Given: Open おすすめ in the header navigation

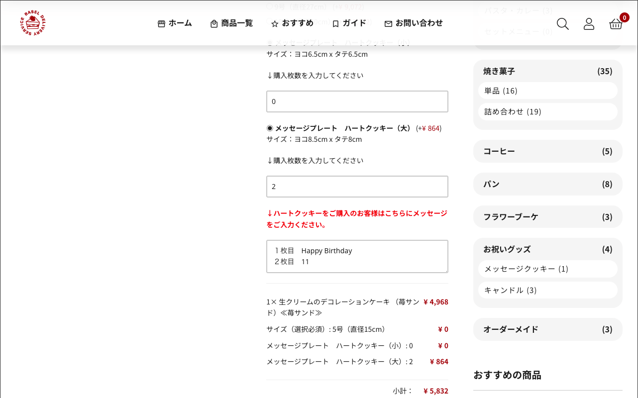Looking at the screenshot, I should 292,23.
